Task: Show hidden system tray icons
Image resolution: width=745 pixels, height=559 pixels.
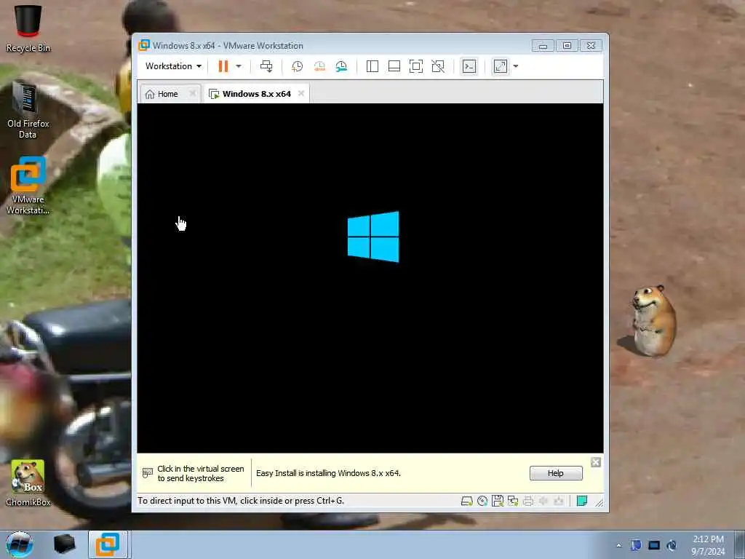Action: click(x=618, y=545)
